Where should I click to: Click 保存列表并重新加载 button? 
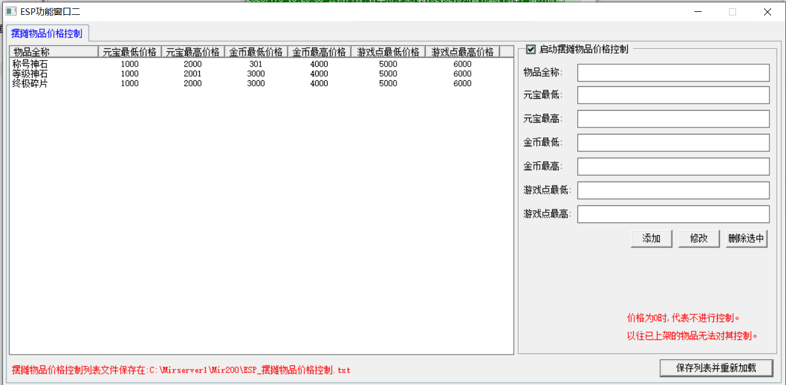click(x=716, y=368)
